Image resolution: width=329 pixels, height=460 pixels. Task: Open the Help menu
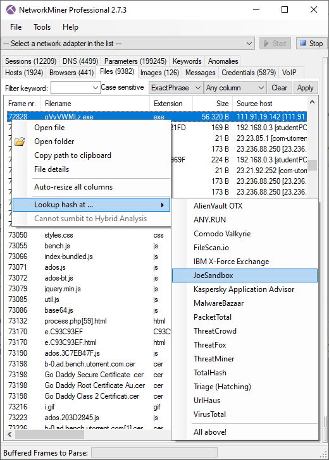tap(70, 27)
